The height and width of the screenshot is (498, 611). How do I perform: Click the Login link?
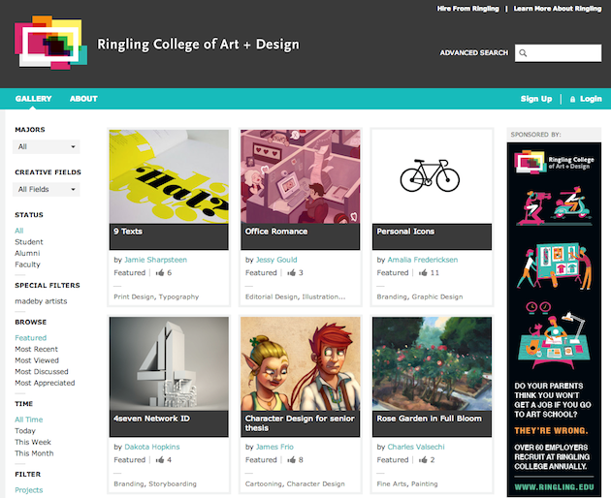click(x=591, y=99)
